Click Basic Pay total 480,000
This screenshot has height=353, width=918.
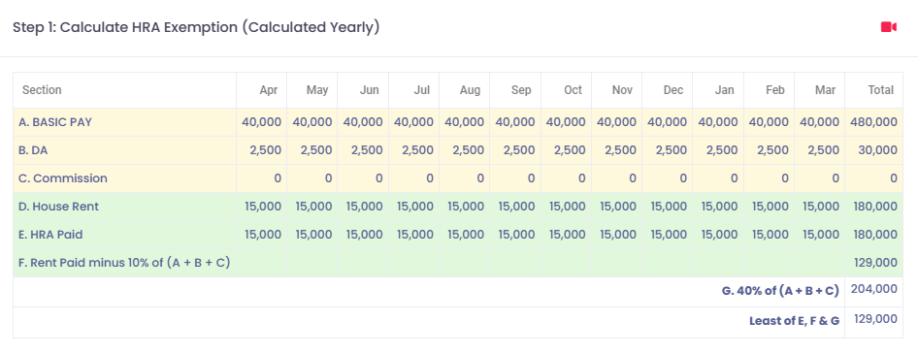[874, 122]
